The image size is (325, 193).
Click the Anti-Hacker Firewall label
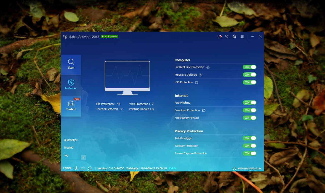click(187, 118)
